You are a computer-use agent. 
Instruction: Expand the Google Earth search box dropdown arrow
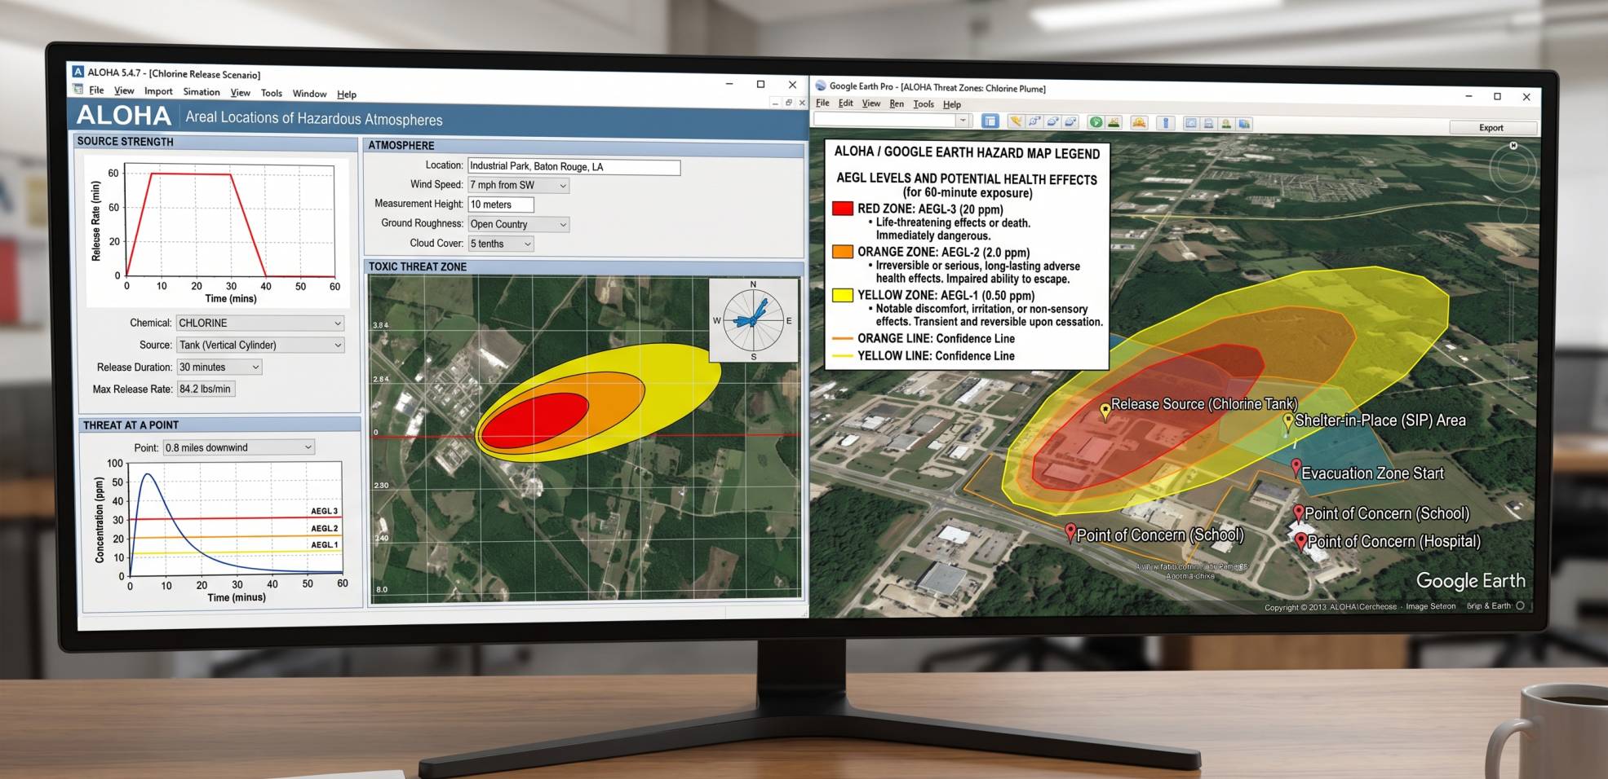tap(963, 121)
